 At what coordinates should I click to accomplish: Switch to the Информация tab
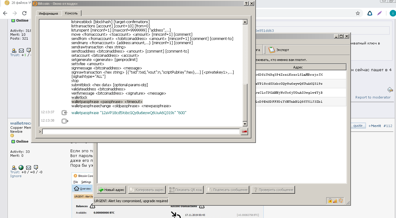(x=48, y=14)
